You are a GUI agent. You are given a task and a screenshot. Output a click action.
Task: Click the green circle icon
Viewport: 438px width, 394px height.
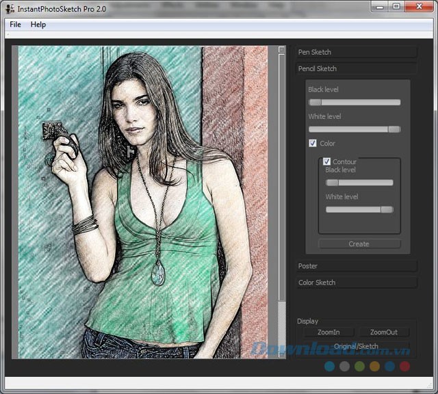click(359, 367)
